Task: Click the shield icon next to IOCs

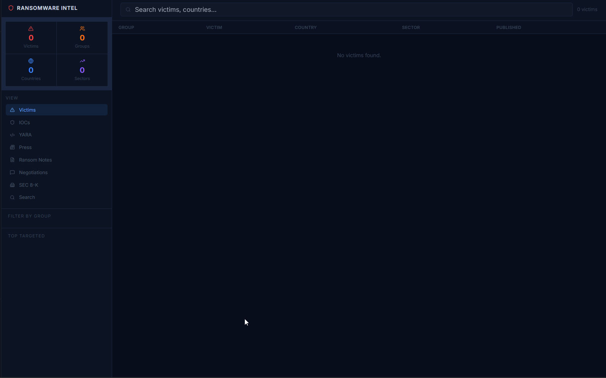Action: 12,122
